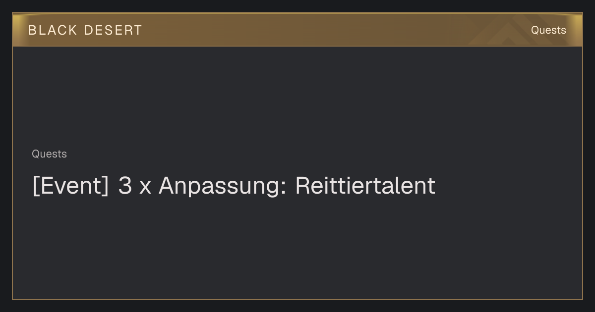Click the word Anpassung: in the heading

(x=223, y=187)
